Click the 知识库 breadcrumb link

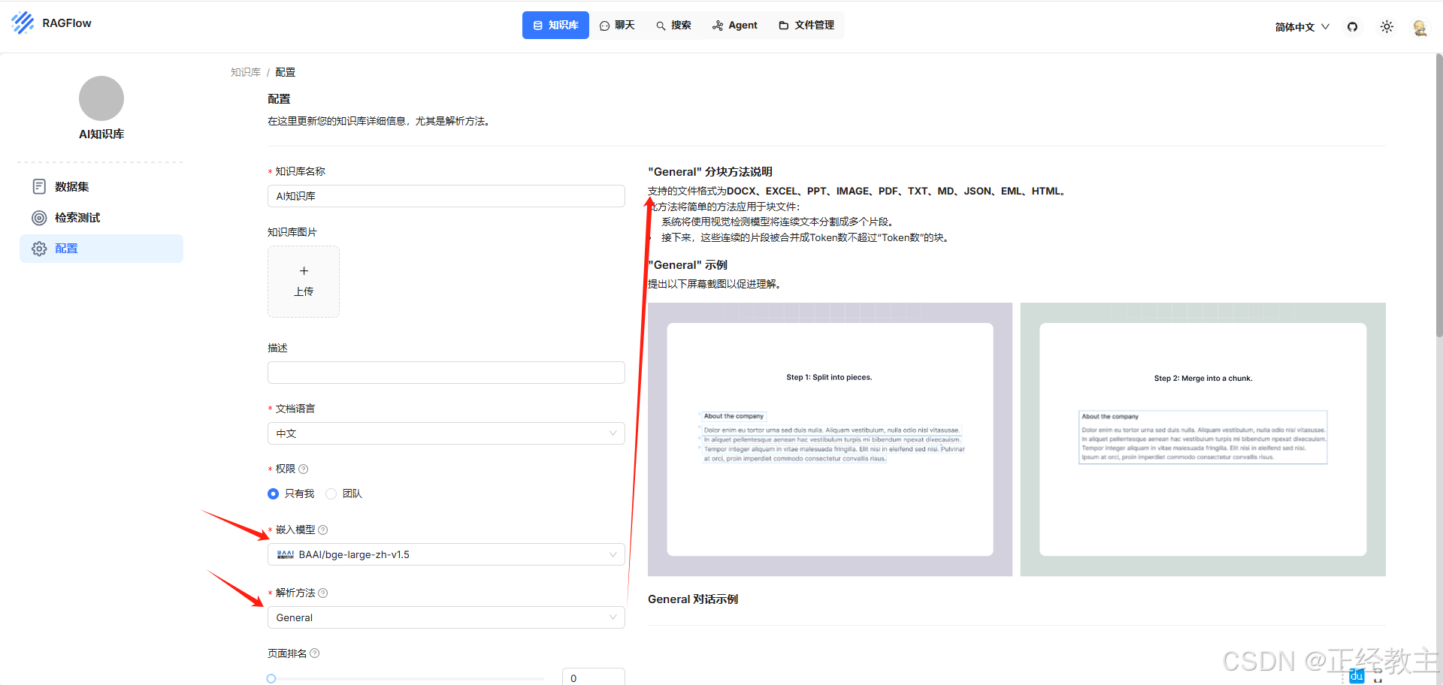[x=246, y=72]
